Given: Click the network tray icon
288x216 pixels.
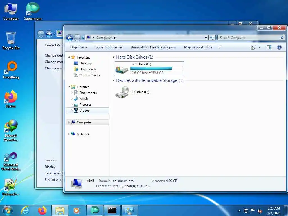Looking at the screenshot, I should coord(246,211).
